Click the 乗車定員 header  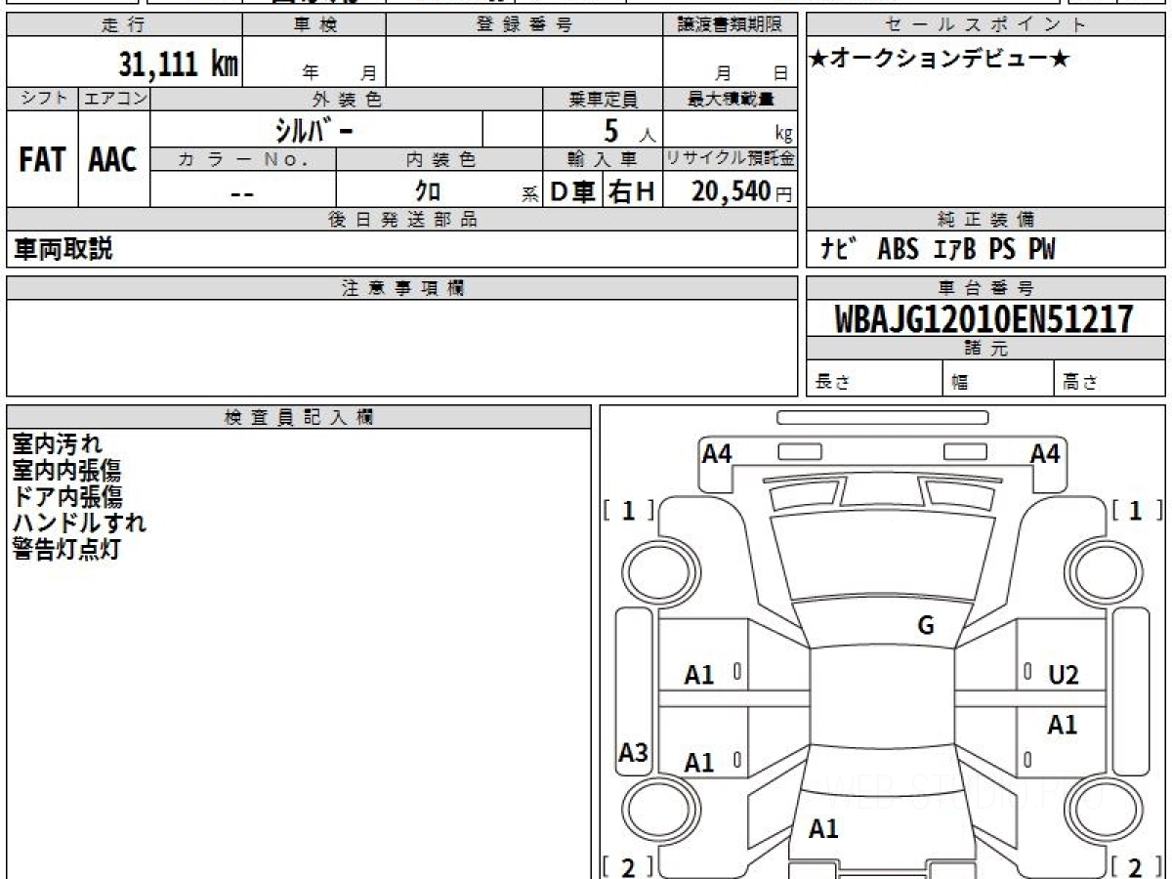604,99
